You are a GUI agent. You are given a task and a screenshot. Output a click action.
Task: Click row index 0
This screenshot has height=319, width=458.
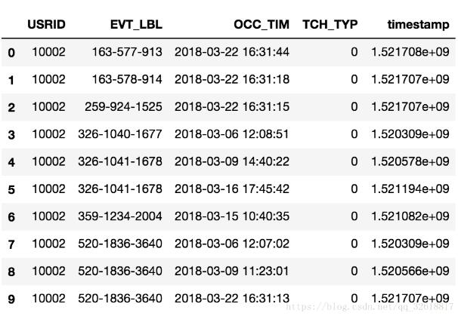11,53
